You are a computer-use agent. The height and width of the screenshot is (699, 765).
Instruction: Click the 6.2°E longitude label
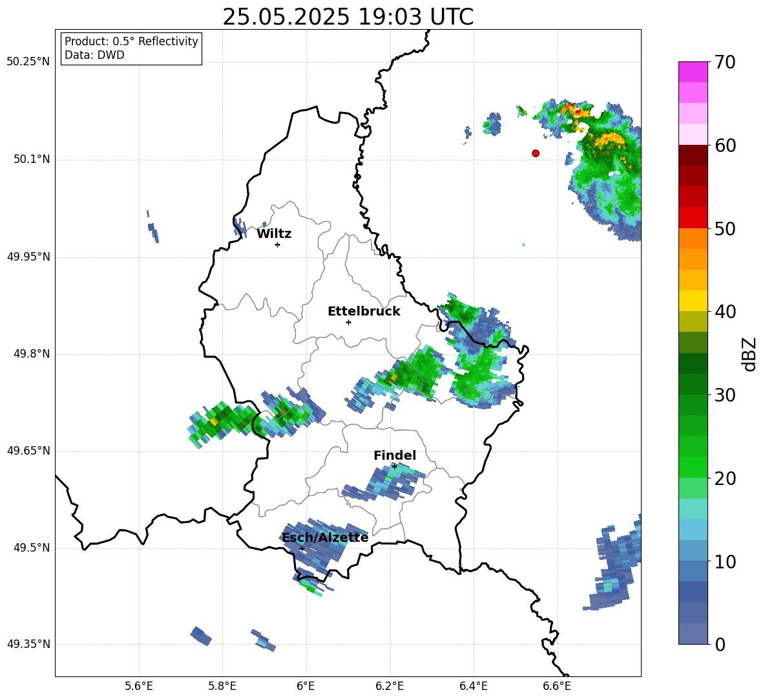tap(390, 686)
